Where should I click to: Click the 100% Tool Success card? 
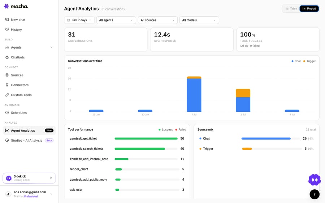pos(278,40)
